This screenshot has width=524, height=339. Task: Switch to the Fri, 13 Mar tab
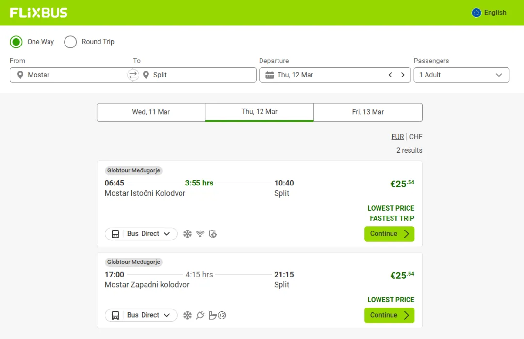(x=368, y=112)
